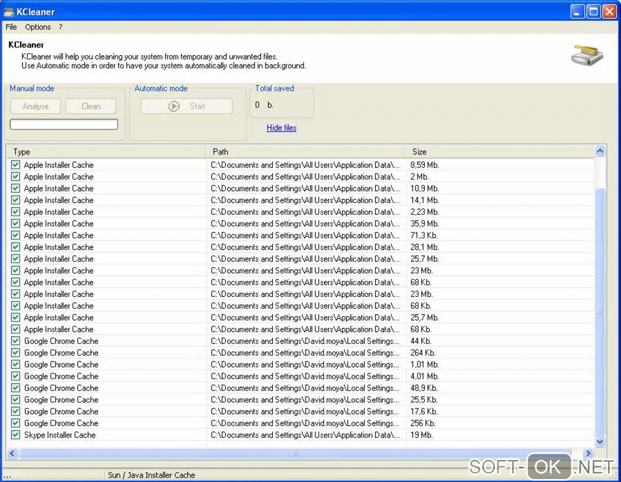Start automatic mode
Screen dimensions: 621x482
click(186, 106)
